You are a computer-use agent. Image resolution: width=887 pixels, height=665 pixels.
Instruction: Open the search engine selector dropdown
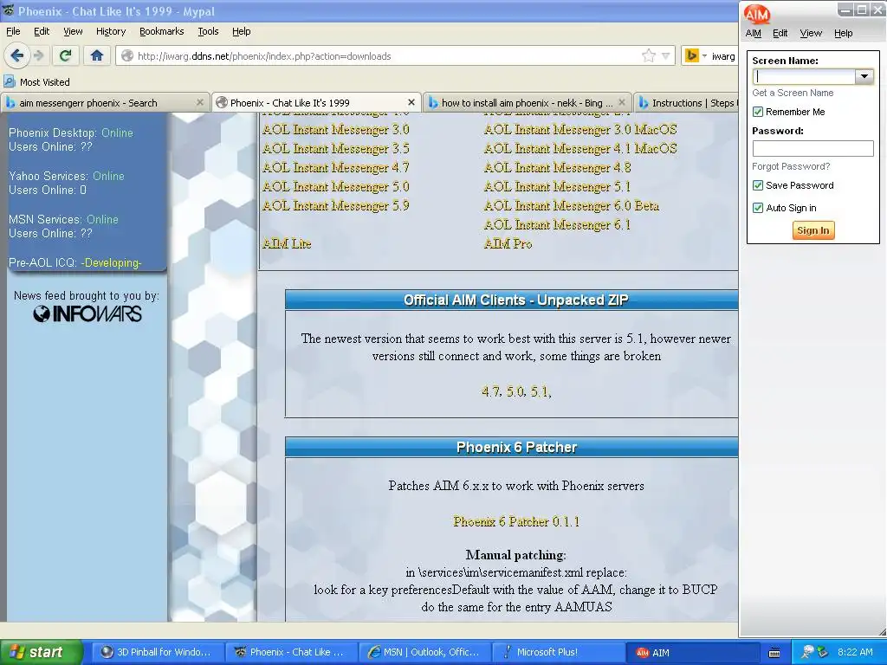[x=704, y=55]
